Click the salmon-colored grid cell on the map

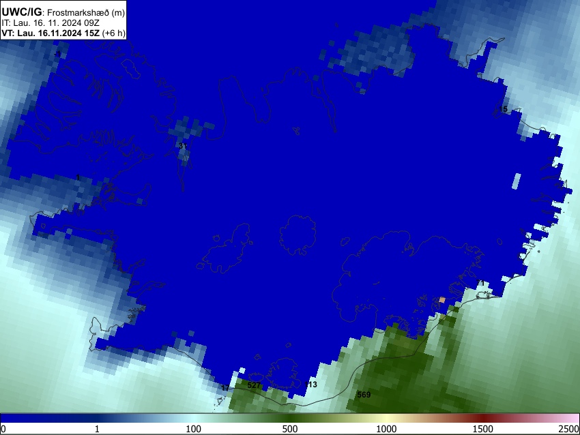pyautogui.click(x=442, y=300)
